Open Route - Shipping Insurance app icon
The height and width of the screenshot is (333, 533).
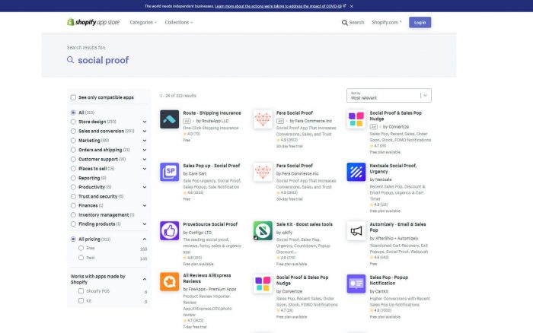[169, 119]
